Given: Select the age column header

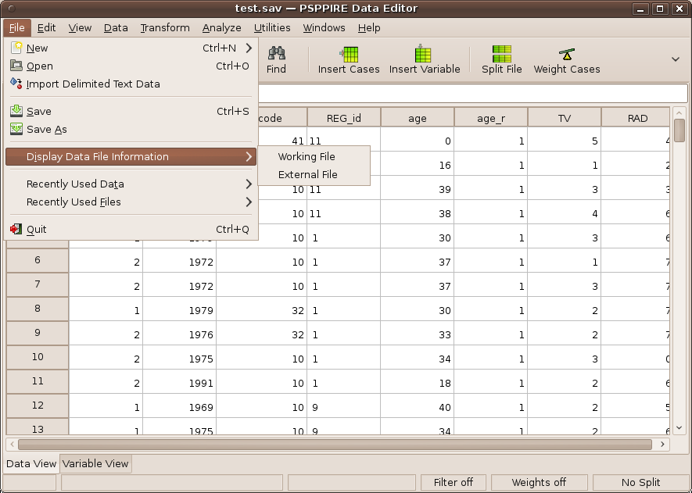Looking at the screenshot, I should [x=417, y=118].
